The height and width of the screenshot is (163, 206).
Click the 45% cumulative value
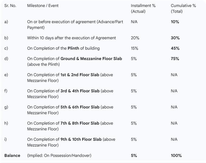[x=175, y=48]
